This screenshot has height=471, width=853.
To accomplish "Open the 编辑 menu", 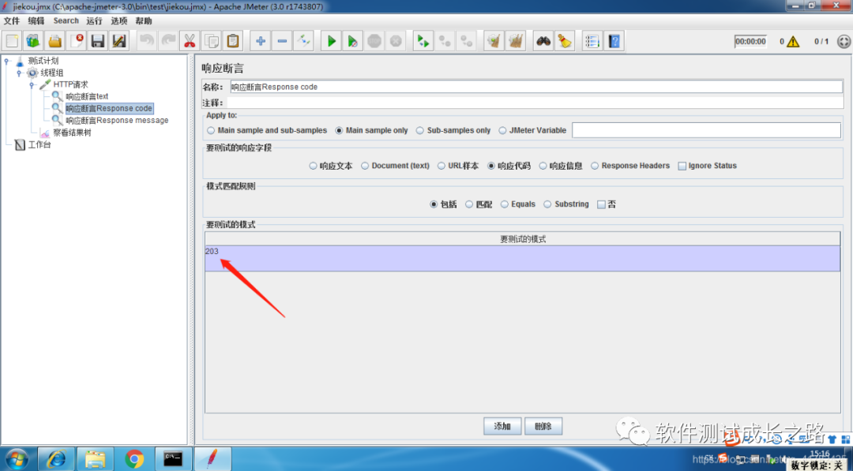I will (x=36, y=21).
